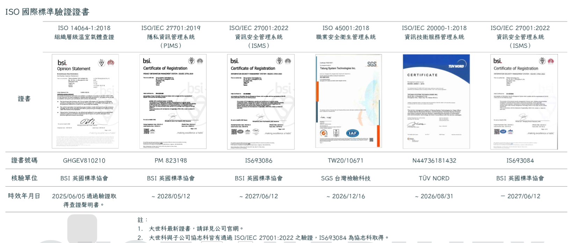573x243 pixels.
Task: Click the TÜV NORD logo on the blue certificate
Action: click(456, 66)
